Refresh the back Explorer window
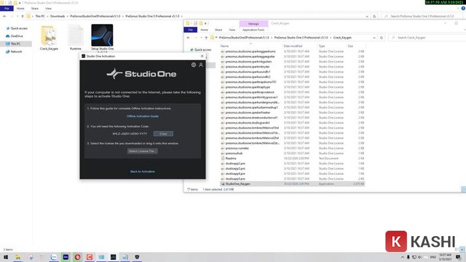This screenshot has width=466, height=262. (374, 17)
